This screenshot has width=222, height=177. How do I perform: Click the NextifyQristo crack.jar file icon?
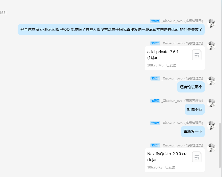(x=197, y=157)
